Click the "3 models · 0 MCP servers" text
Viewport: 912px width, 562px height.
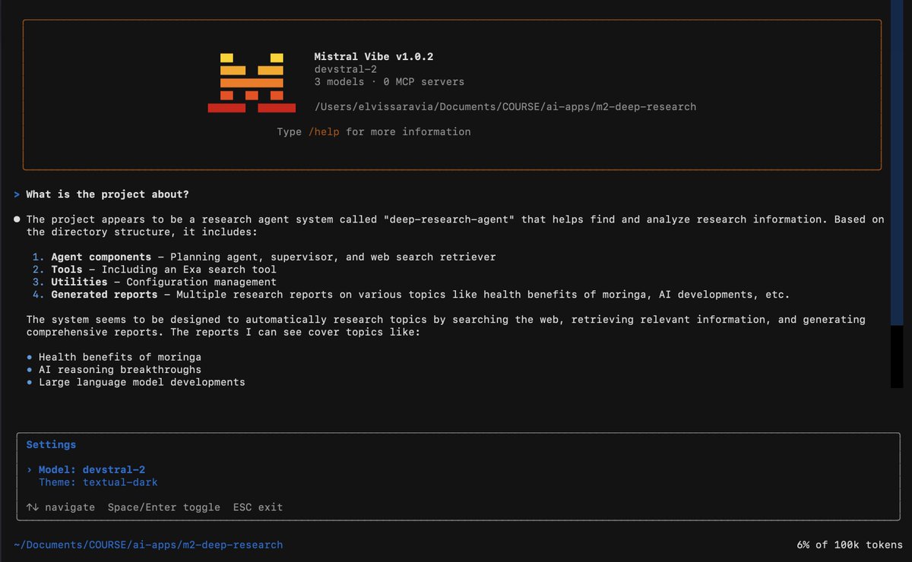(388, 81)
